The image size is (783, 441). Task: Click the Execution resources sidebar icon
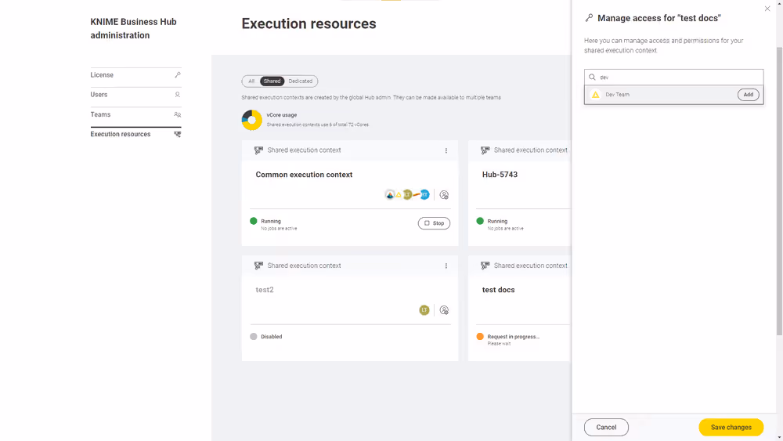click(177, 134)
